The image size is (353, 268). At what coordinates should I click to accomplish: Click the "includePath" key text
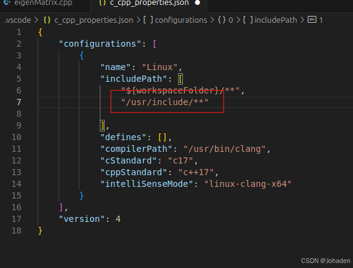click(x=134, y=79)
